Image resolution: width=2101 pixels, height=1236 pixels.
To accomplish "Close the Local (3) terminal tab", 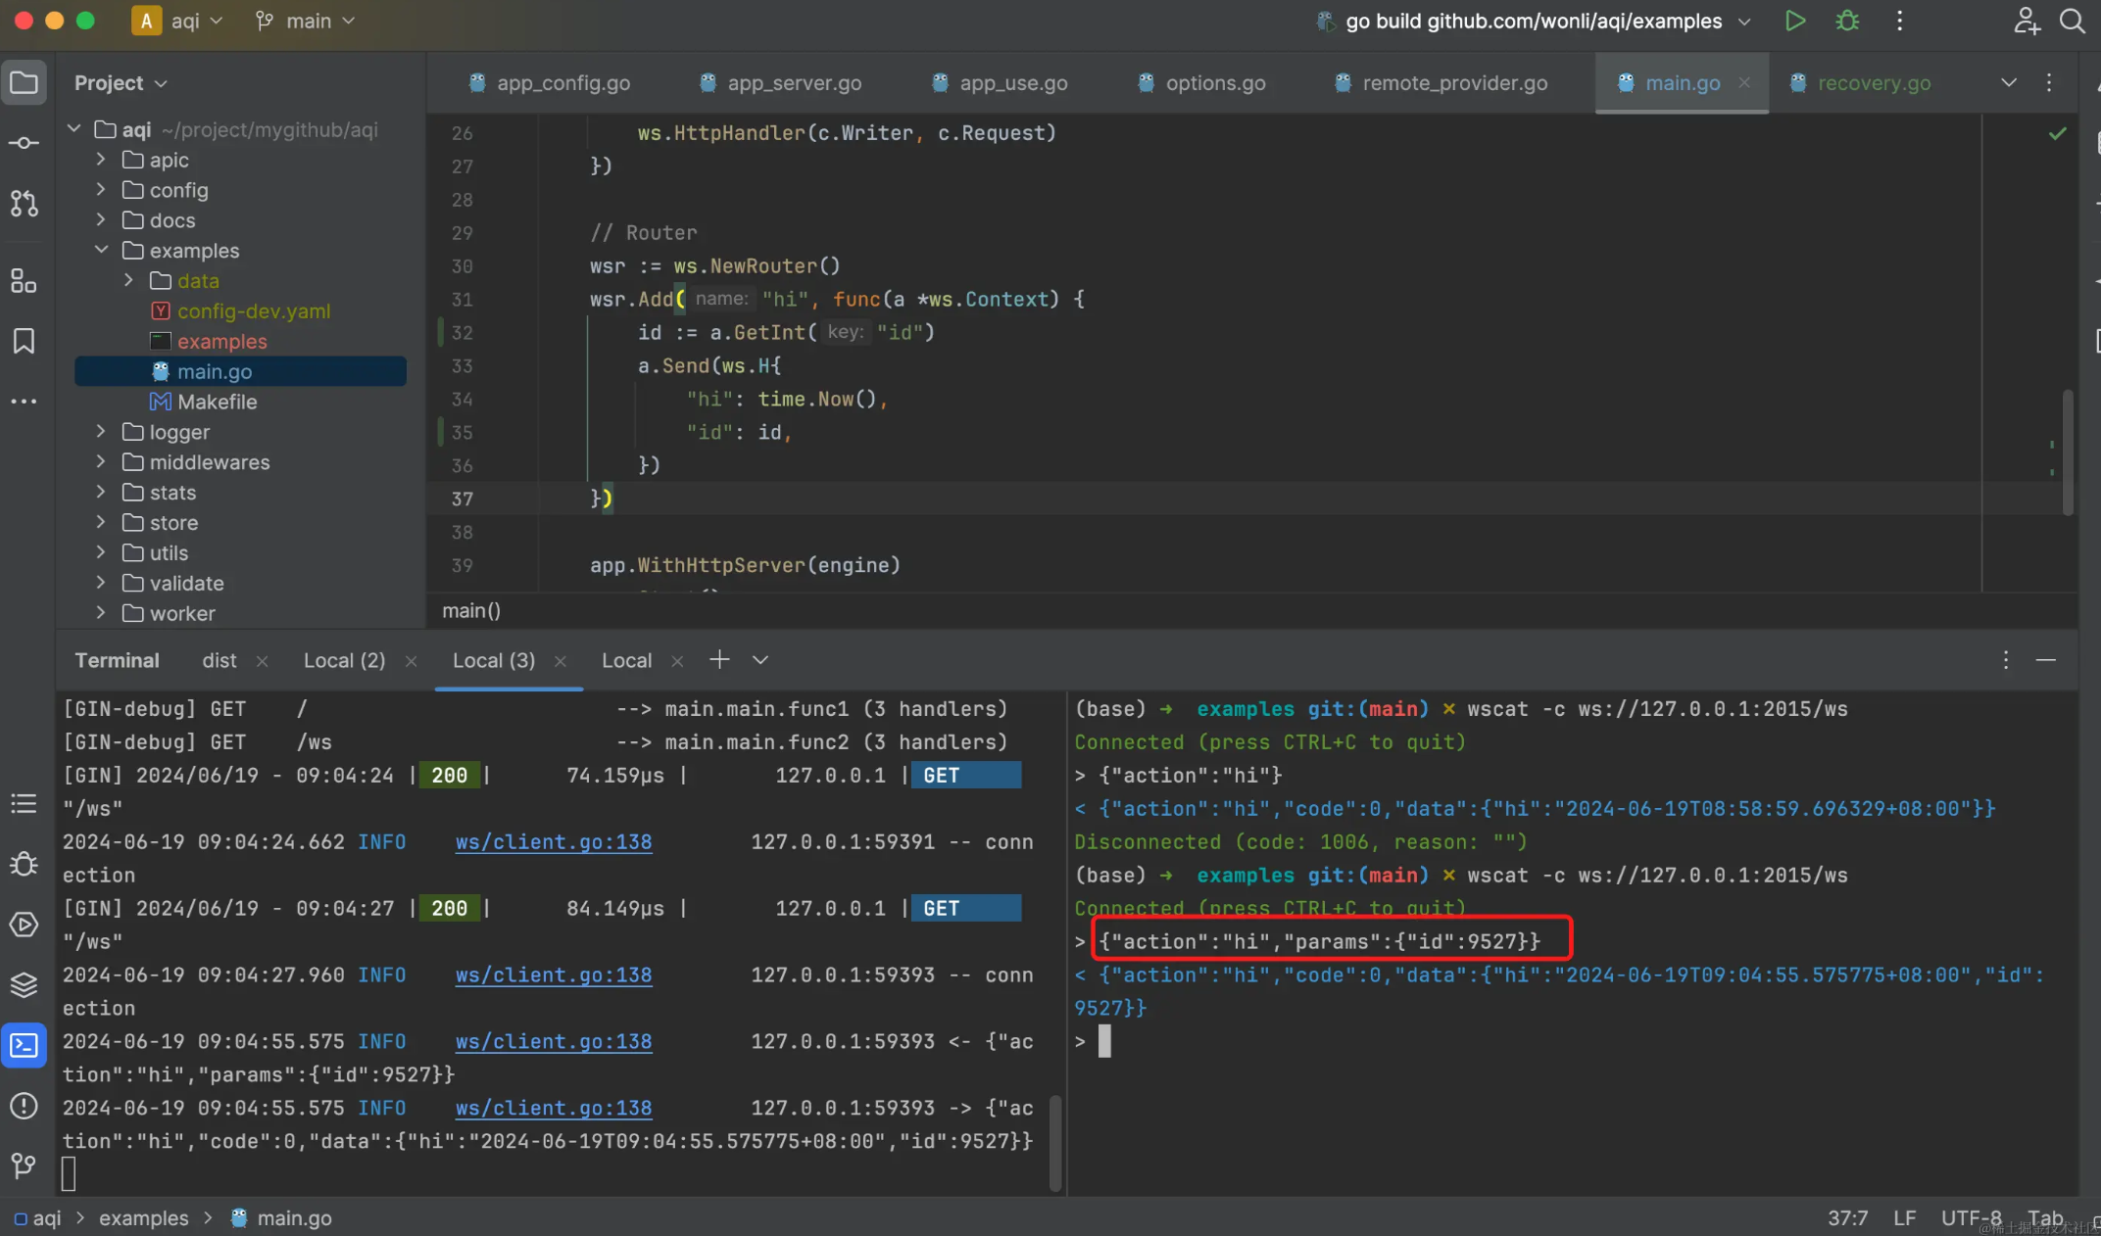I will 560,661.
